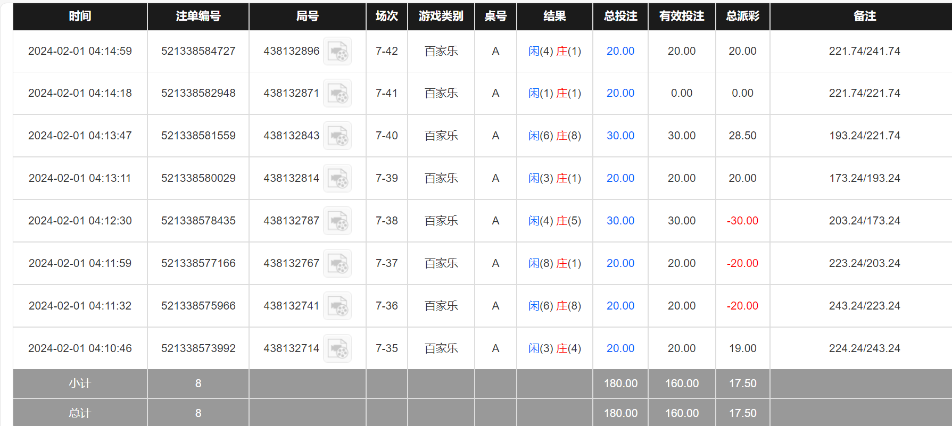Image resolution: width=952 pixels, height=426 pixels.
Task: Click payout value 19.00
Action: pyautogui.click(x=742, y=348)
